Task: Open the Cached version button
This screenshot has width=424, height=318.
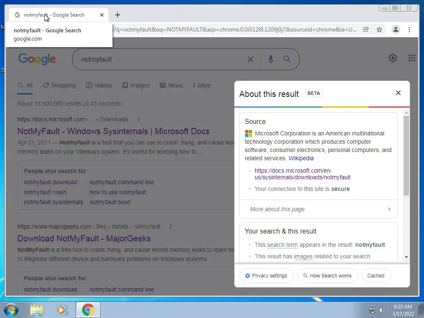Action: (376, 275)
